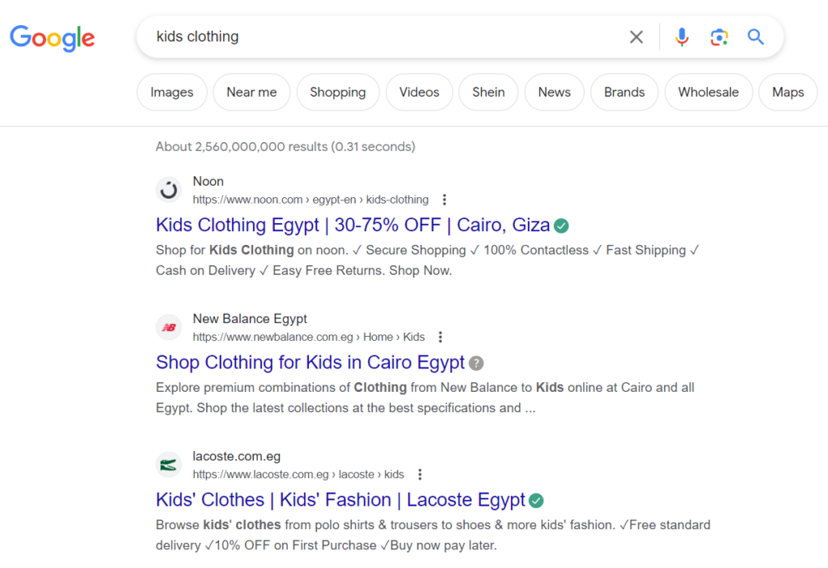828x568 pixels.
Task: Start voice search with microphone icon
Action: [682, 37]
